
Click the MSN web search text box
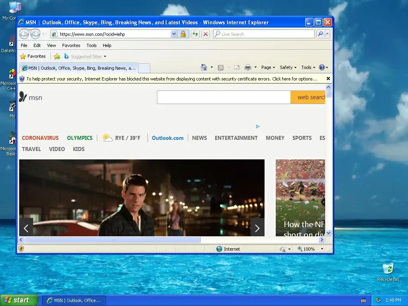224,97
